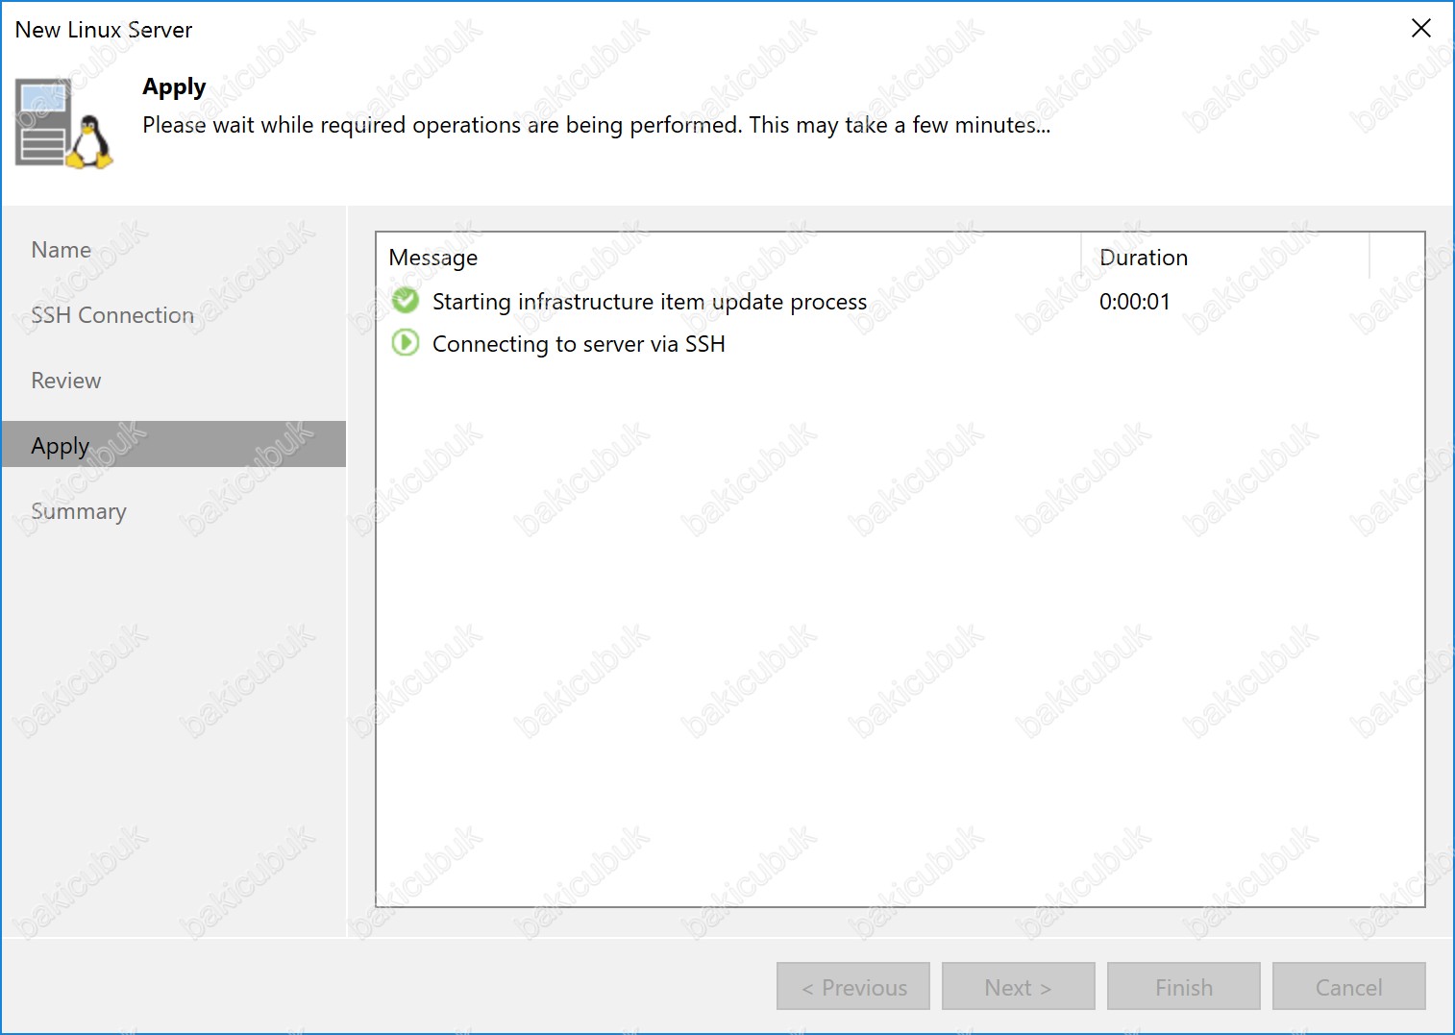Image resolution: width=1455 pixels, height=1035 pixels.
Task: Close the New Linux Server dialog
Action: click(1421, 29)
